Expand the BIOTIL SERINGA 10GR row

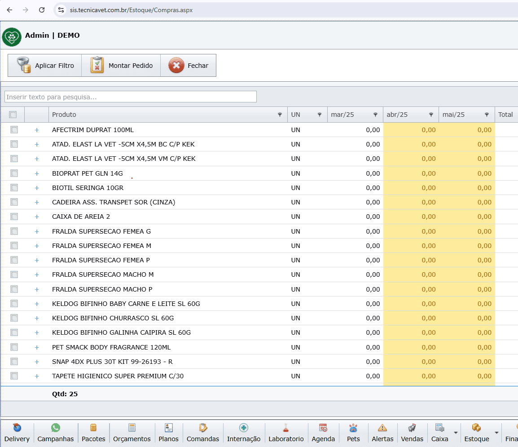tap(37, 188)
